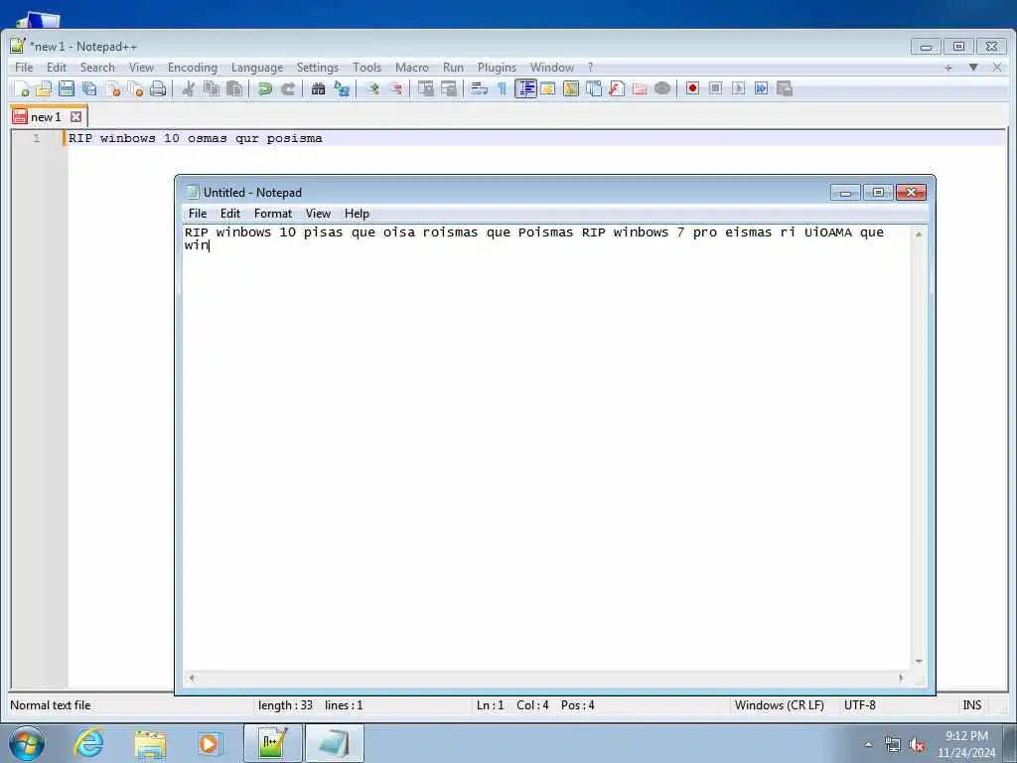Click the Copy toolbar icon
This screenshot has height=763, width=1017.
[211, 88]
